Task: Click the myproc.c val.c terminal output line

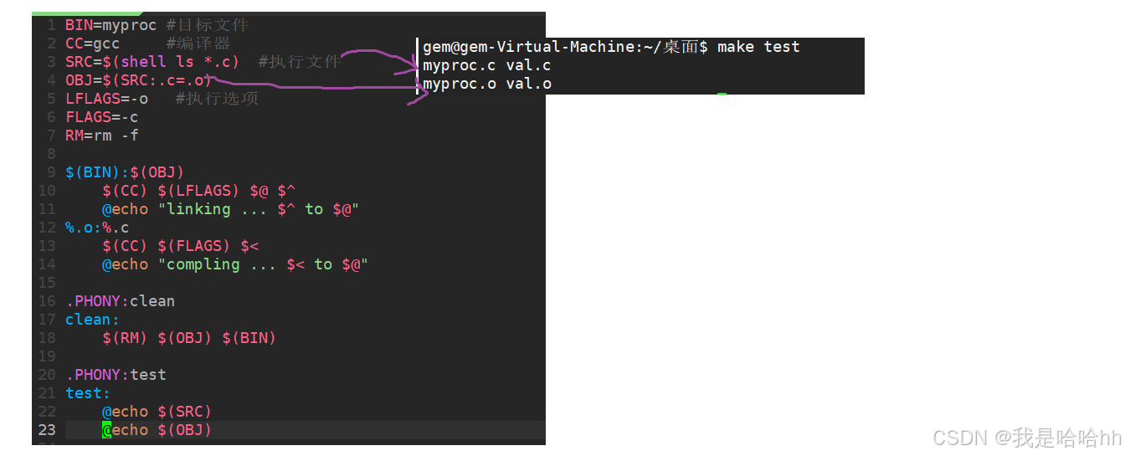Action: tap(487, 65)
